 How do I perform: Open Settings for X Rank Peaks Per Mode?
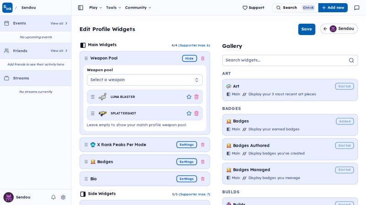[187, 145]
